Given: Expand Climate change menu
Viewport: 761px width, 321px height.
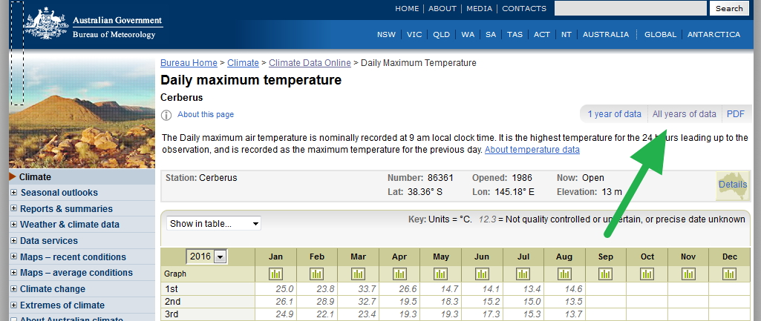Looking at the screenshot, I should click(13, 289).
